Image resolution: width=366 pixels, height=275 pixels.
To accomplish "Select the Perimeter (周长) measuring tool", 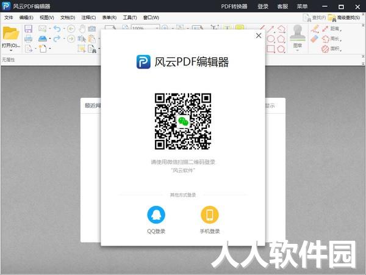I will pos(331,38).
